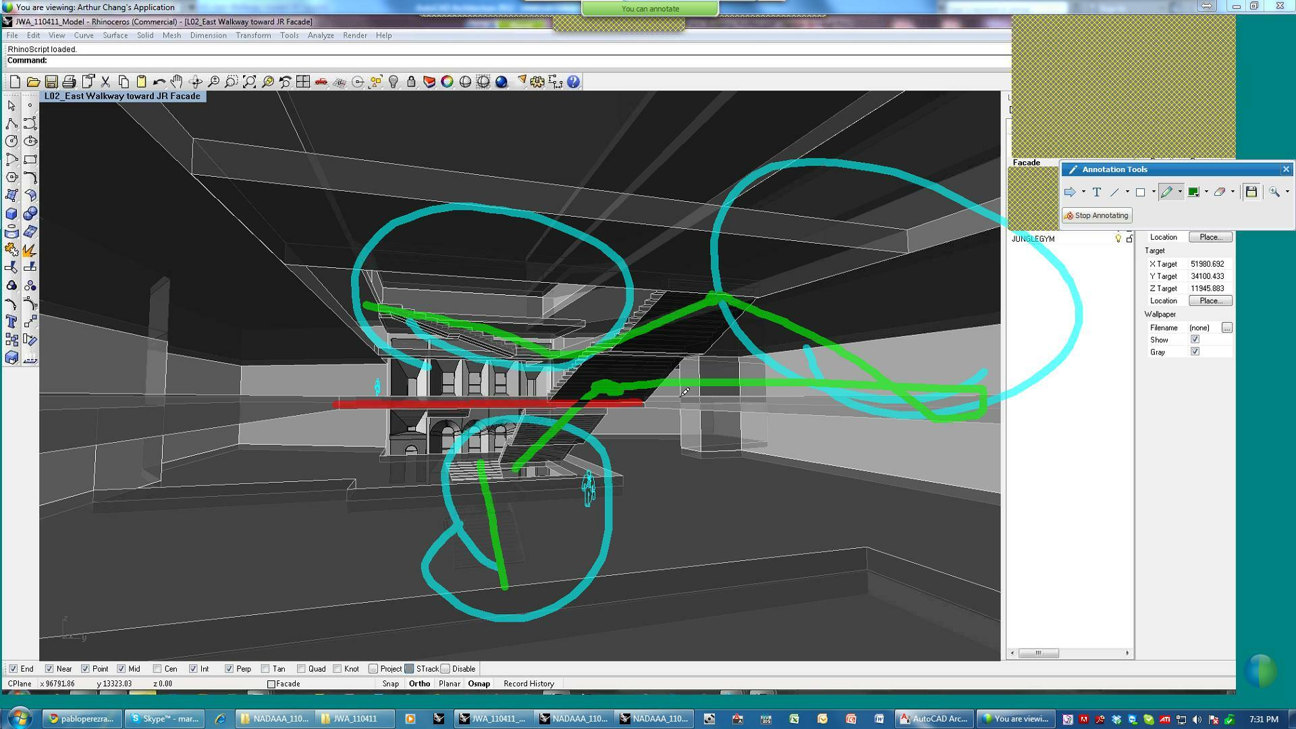This screenshot has width=1296, height=729.
Task: Create a new file using toolbar icon
Action: pos(15,82)
